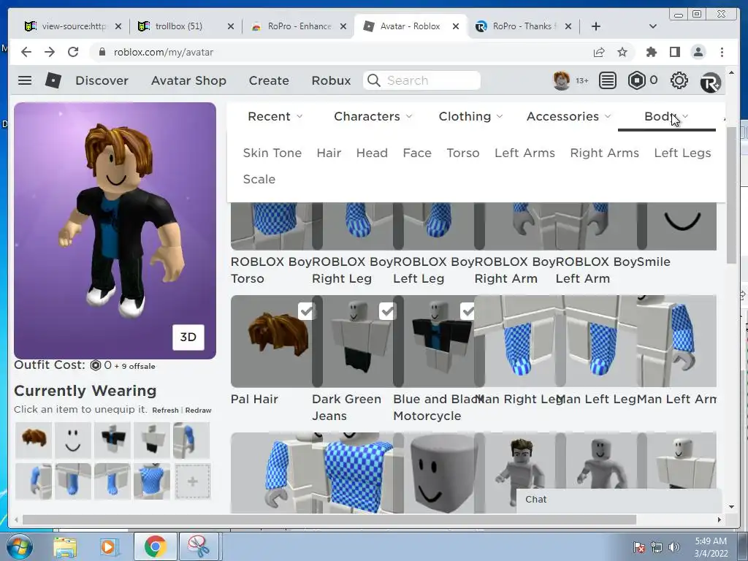The width and height of the screenshot is (748, 561).
Task: Click the volume speaker tray icon
Action: click(x=674, y=547)
